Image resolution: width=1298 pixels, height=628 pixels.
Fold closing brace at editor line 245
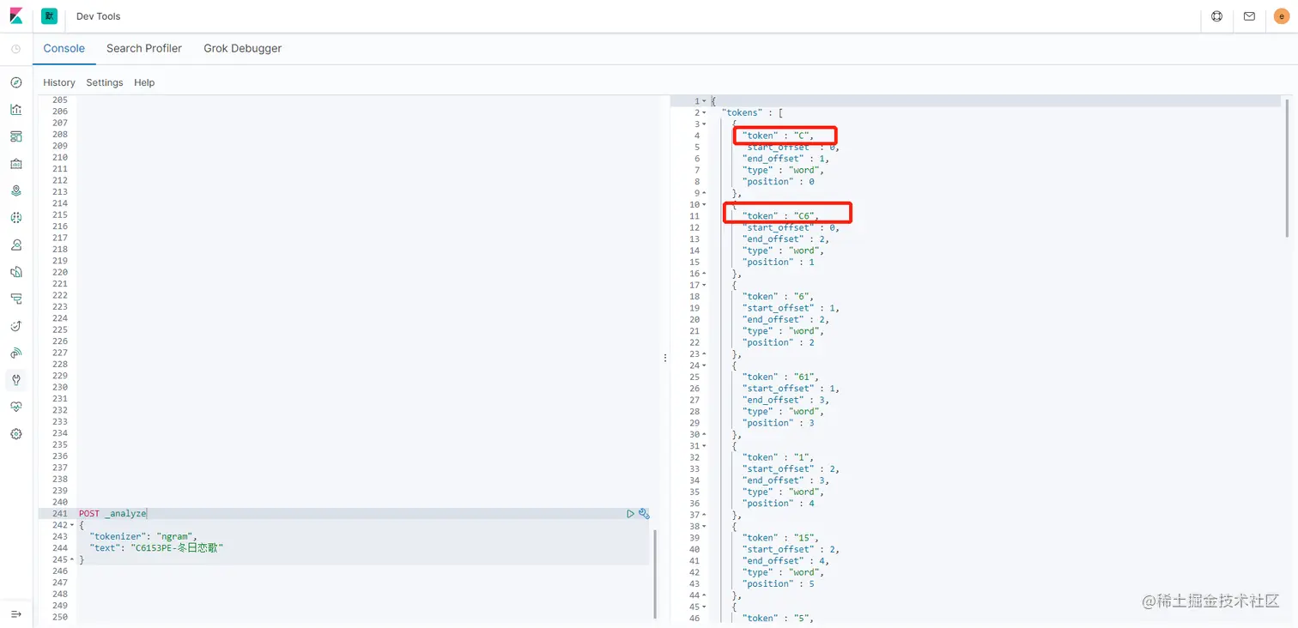(71, 559)
